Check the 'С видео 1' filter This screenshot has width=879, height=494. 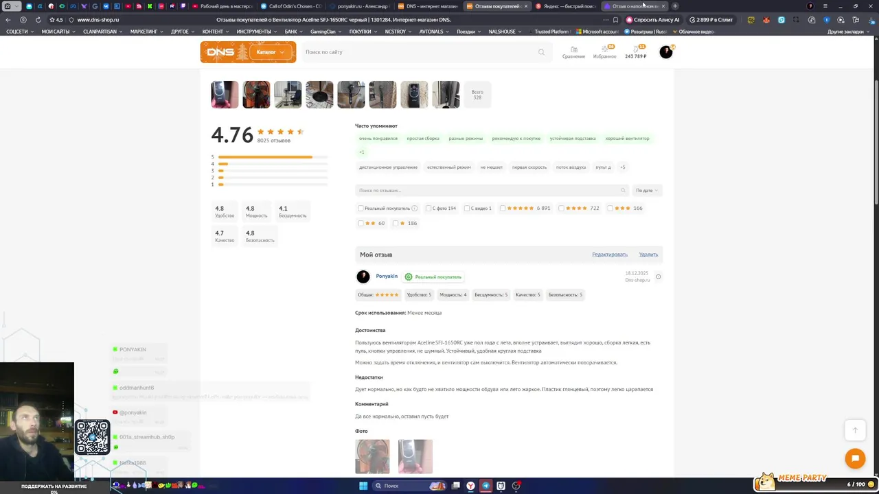(467, 208)
